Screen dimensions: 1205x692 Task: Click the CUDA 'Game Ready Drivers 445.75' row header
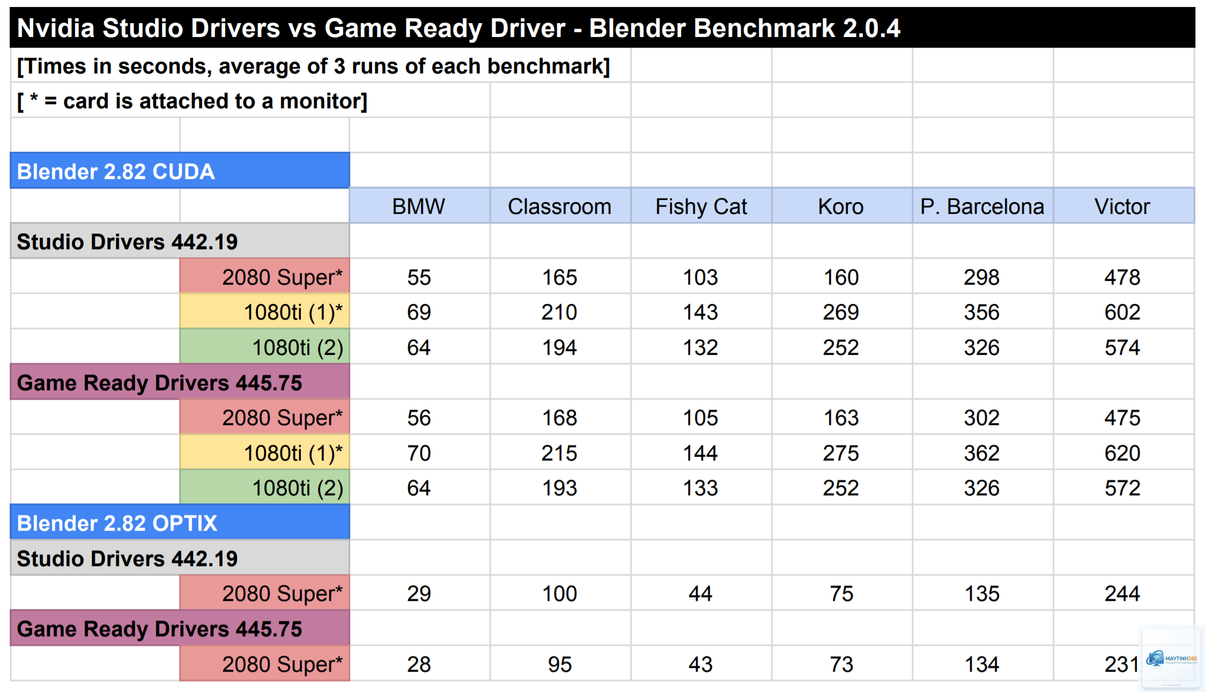click(180, 382)
